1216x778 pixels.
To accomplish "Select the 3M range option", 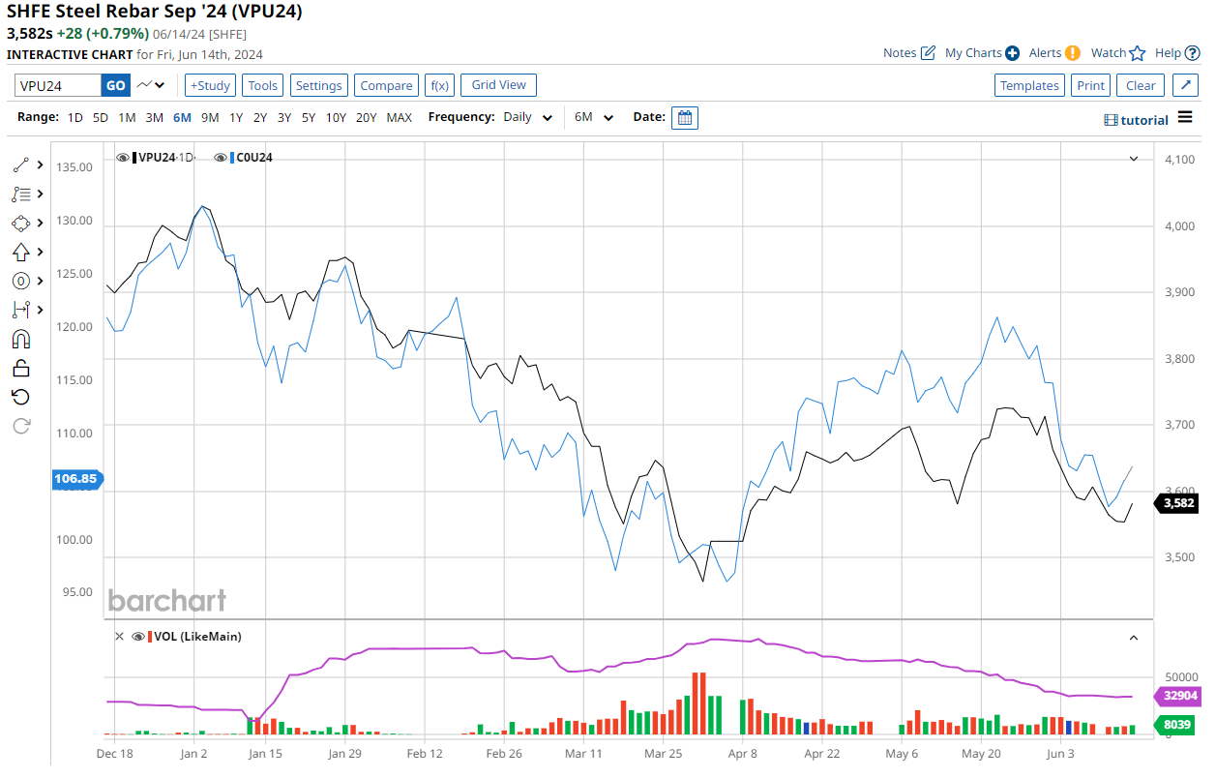I will [x=154, y=118].
